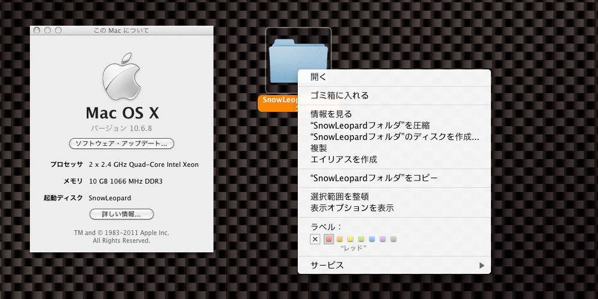Apply the yellow label color
The width and height of the screenshot is (598, 299).
tap(350, 239)
